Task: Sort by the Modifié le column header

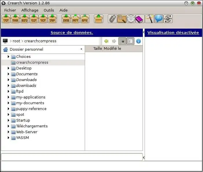Action: coord(123,49)
